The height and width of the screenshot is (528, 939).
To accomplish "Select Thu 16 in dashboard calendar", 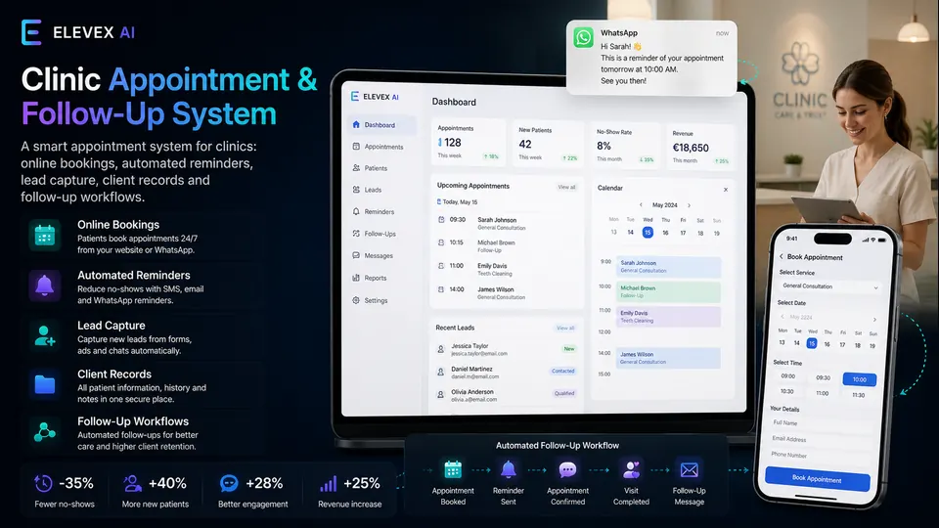I will [x=665, y=233].
